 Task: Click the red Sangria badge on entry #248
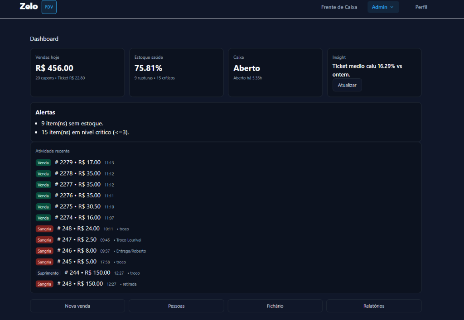click(x=44, y=229)
